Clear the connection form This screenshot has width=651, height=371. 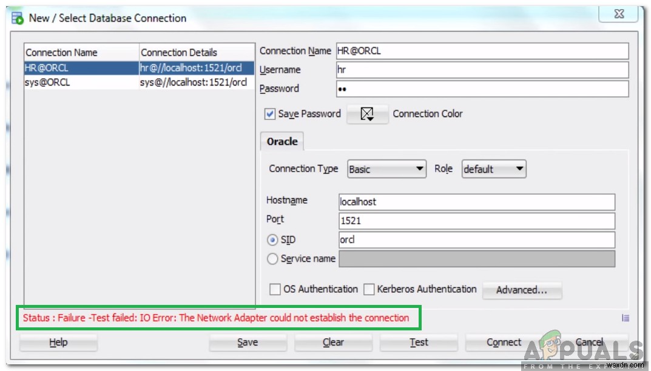332,341
